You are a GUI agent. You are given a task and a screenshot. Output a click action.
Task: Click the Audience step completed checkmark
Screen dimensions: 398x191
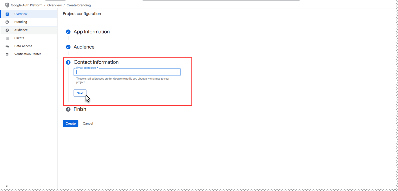click(x=68, y=47)
